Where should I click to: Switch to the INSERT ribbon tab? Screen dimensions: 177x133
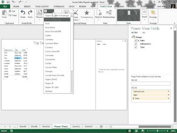coord(27,7)
